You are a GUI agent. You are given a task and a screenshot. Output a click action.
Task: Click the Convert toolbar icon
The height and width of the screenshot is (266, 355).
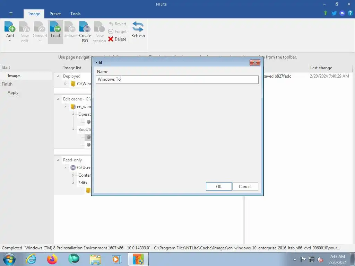point(40,27)
